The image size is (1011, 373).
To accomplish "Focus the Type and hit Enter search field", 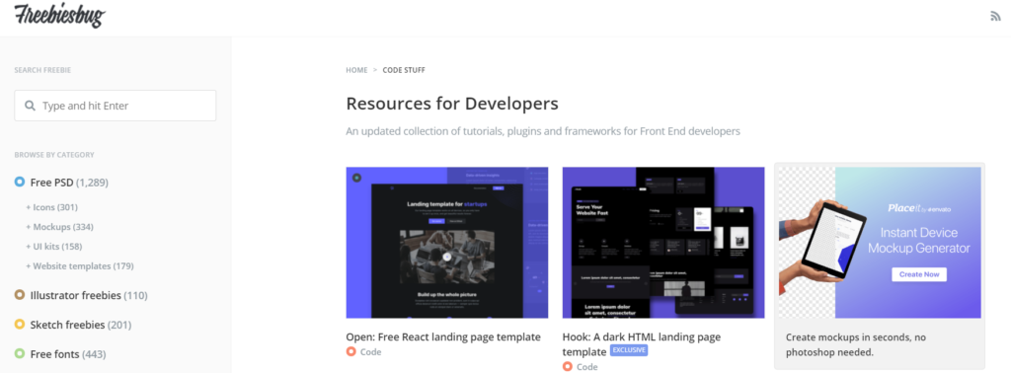I will click(116, 106).
